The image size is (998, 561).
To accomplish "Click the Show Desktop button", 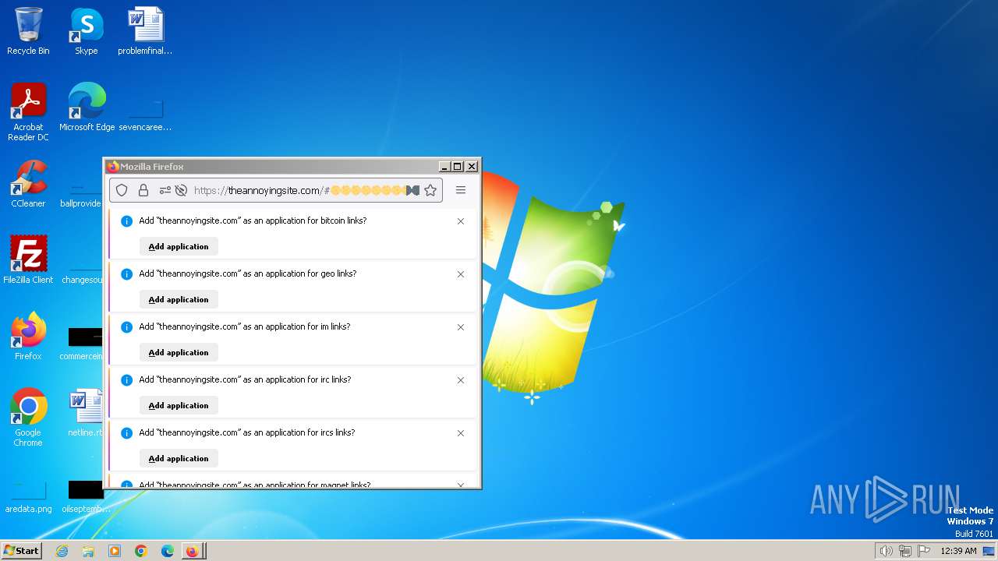I will pyautogui.click(x=989, y=551).
